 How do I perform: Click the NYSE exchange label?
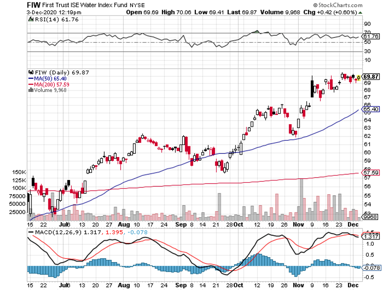[x=137, y=5]
